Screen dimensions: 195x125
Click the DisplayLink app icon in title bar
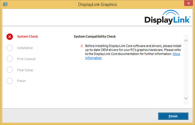click(x=5, y=4)
